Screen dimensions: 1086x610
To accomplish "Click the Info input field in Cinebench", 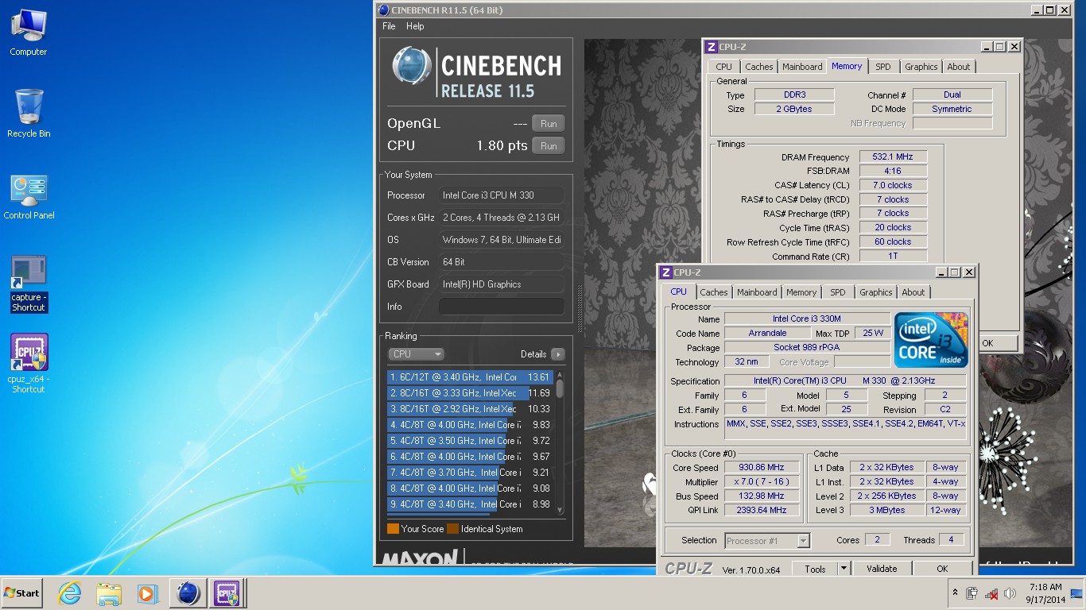I will (502, 307).
